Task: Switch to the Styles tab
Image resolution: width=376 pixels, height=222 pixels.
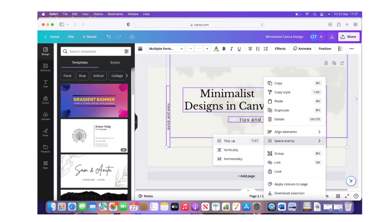Action: [x=115, y=62]
